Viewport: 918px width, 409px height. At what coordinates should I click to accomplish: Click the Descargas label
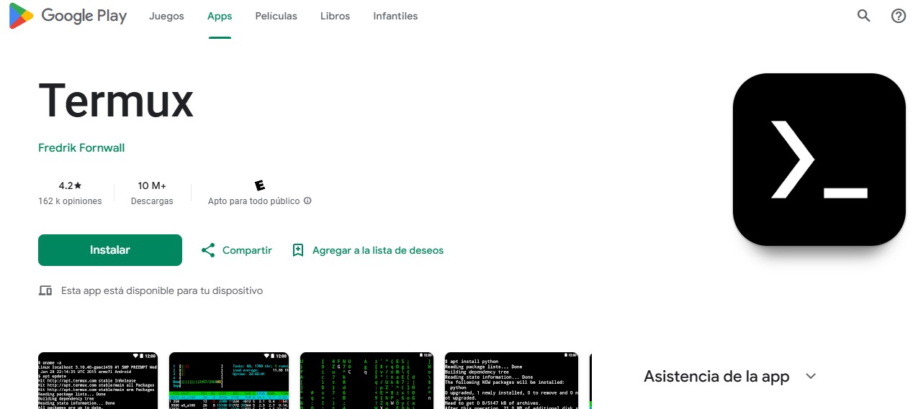pos(152,201)
